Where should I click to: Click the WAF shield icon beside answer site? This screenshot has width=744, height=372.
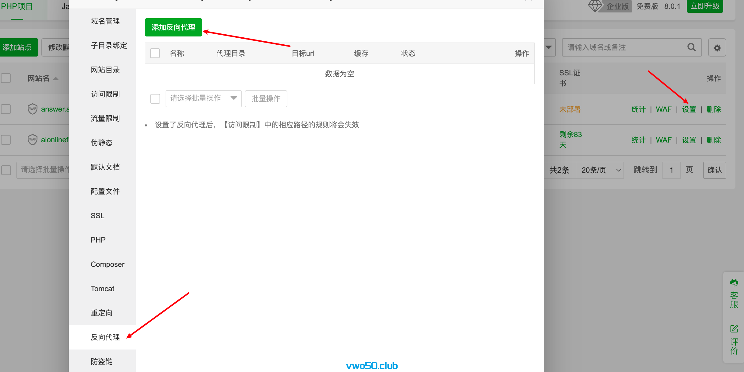32,109
